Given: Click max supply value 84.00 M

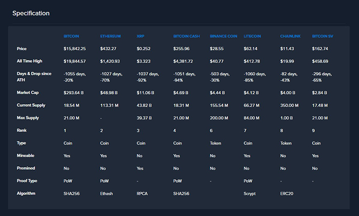Looking at the screenshot, I should [x=251, y=118].
